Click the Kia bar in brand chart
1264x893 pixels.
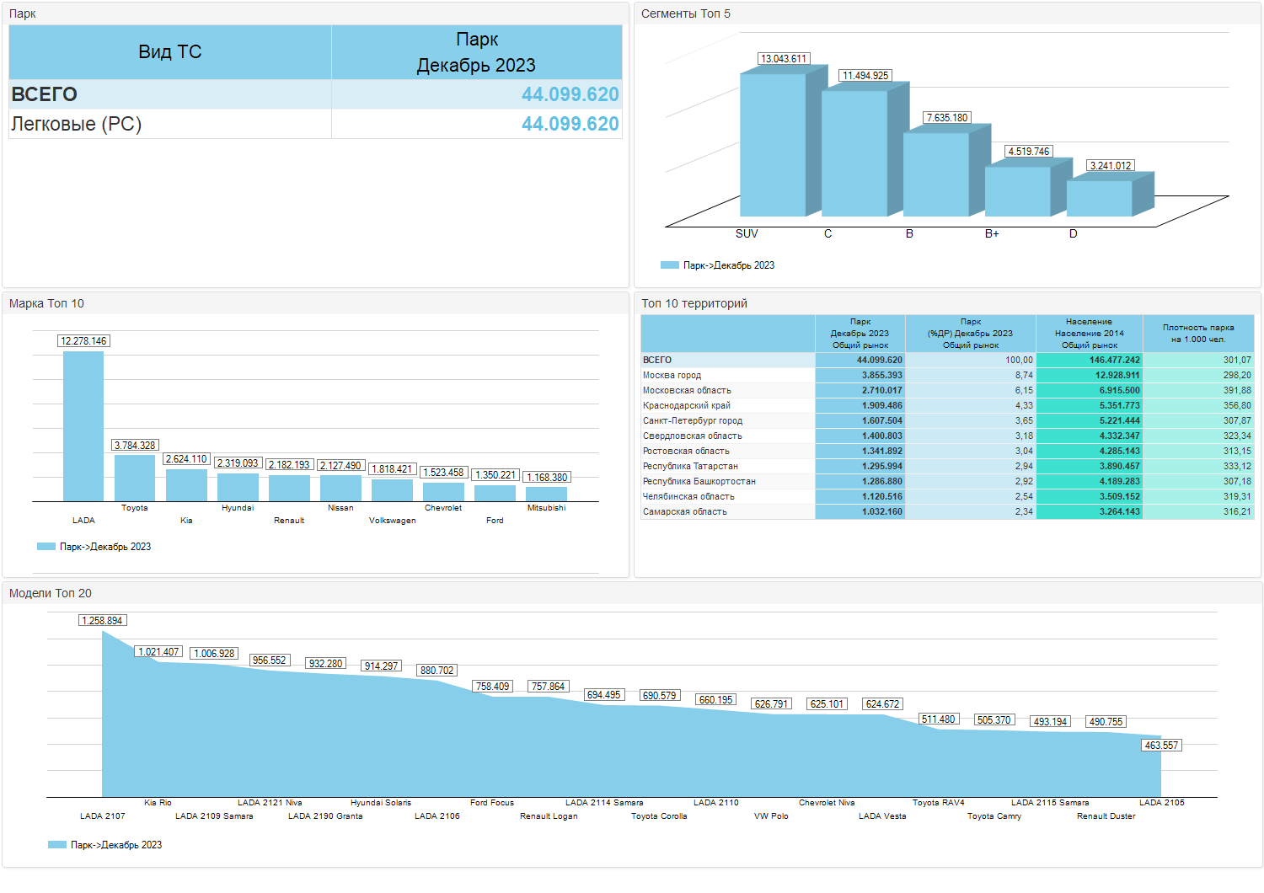[186, 485]
